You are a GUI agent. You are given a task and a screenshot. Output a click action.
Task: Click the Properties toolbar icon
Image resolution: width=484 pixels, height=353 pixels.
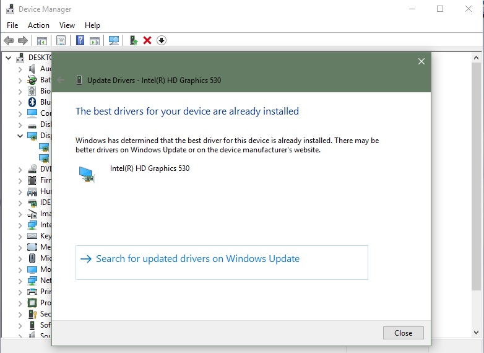click(61, 40)
